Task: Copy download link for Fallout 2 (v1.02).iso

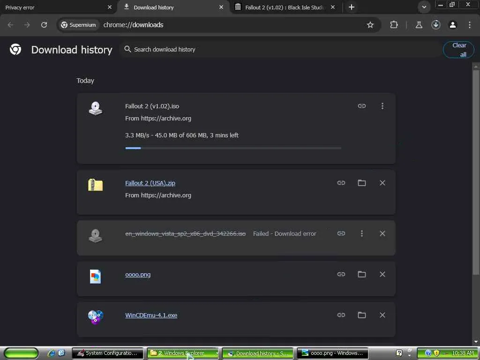Action: click(362, 106)
